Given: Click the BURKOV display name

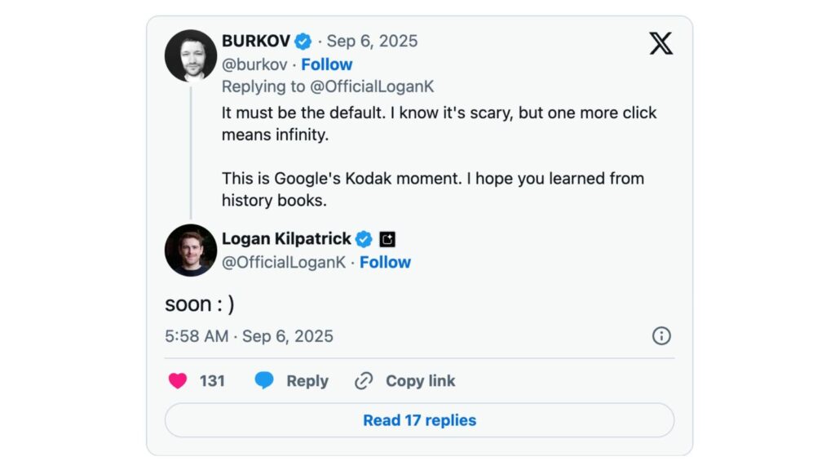Looking at the screenshot, I should tap(256, 41).
